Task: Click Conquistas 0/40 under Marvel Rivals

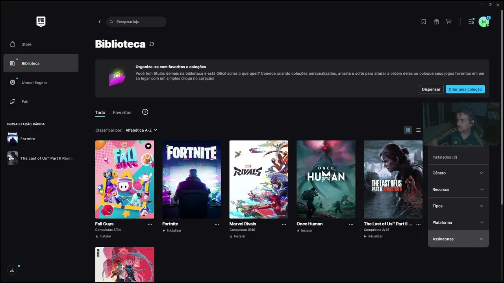Action: 242,230
